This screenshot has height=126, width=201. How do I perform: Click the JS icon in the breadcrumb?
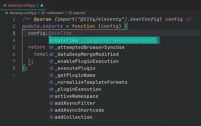pos(6,13)
